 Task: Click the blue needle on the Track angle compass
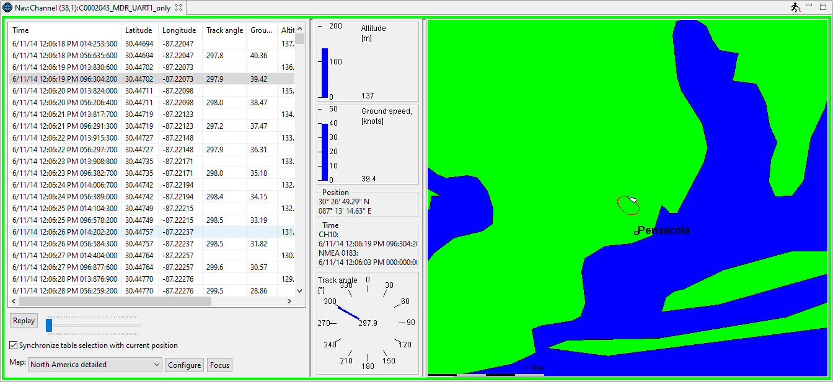coord(348,313)
